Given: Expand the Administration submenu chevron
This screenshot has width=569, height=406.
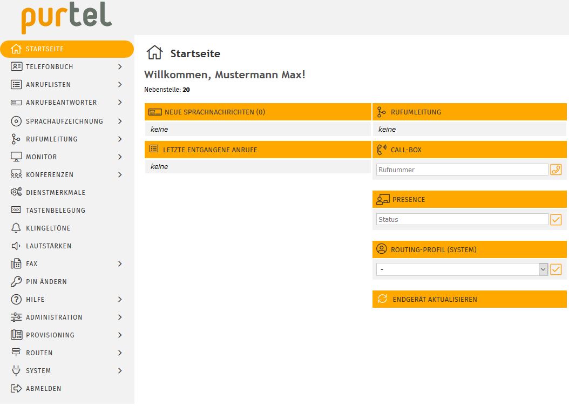Looking at the screenshot, I should 120,317.
